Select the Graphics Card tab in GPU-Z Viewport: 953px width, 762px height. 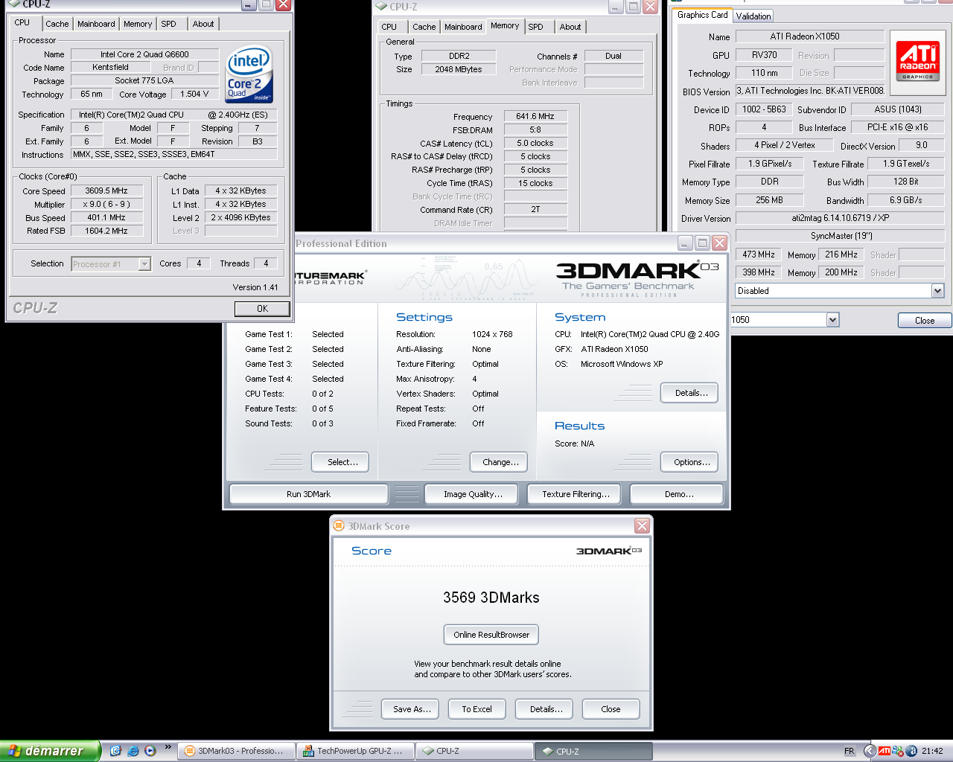point(703,15)
